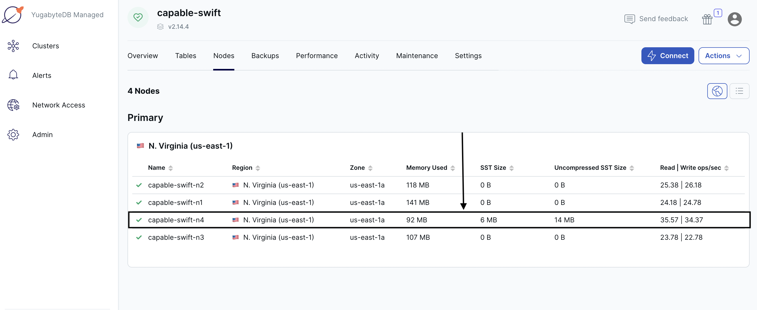Open the Alerts panel from the sidebar

tap(42, 75)
